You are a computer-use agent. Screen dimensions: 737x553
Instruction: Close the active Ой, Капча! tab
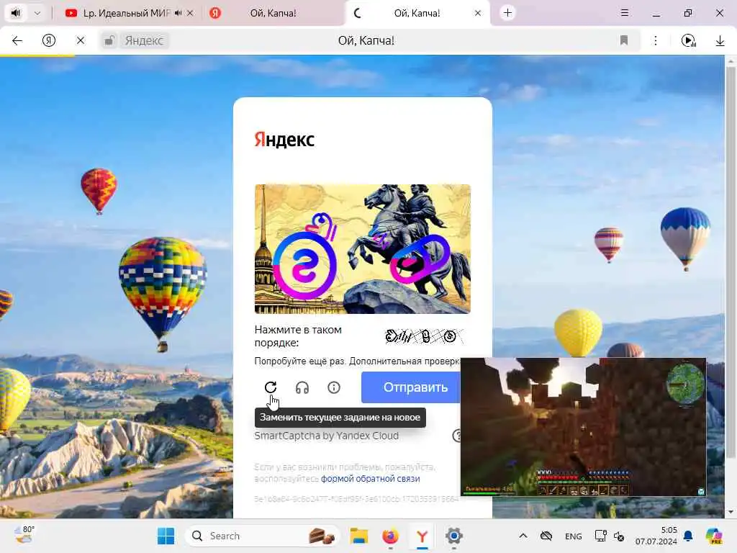tap(478, 13)
